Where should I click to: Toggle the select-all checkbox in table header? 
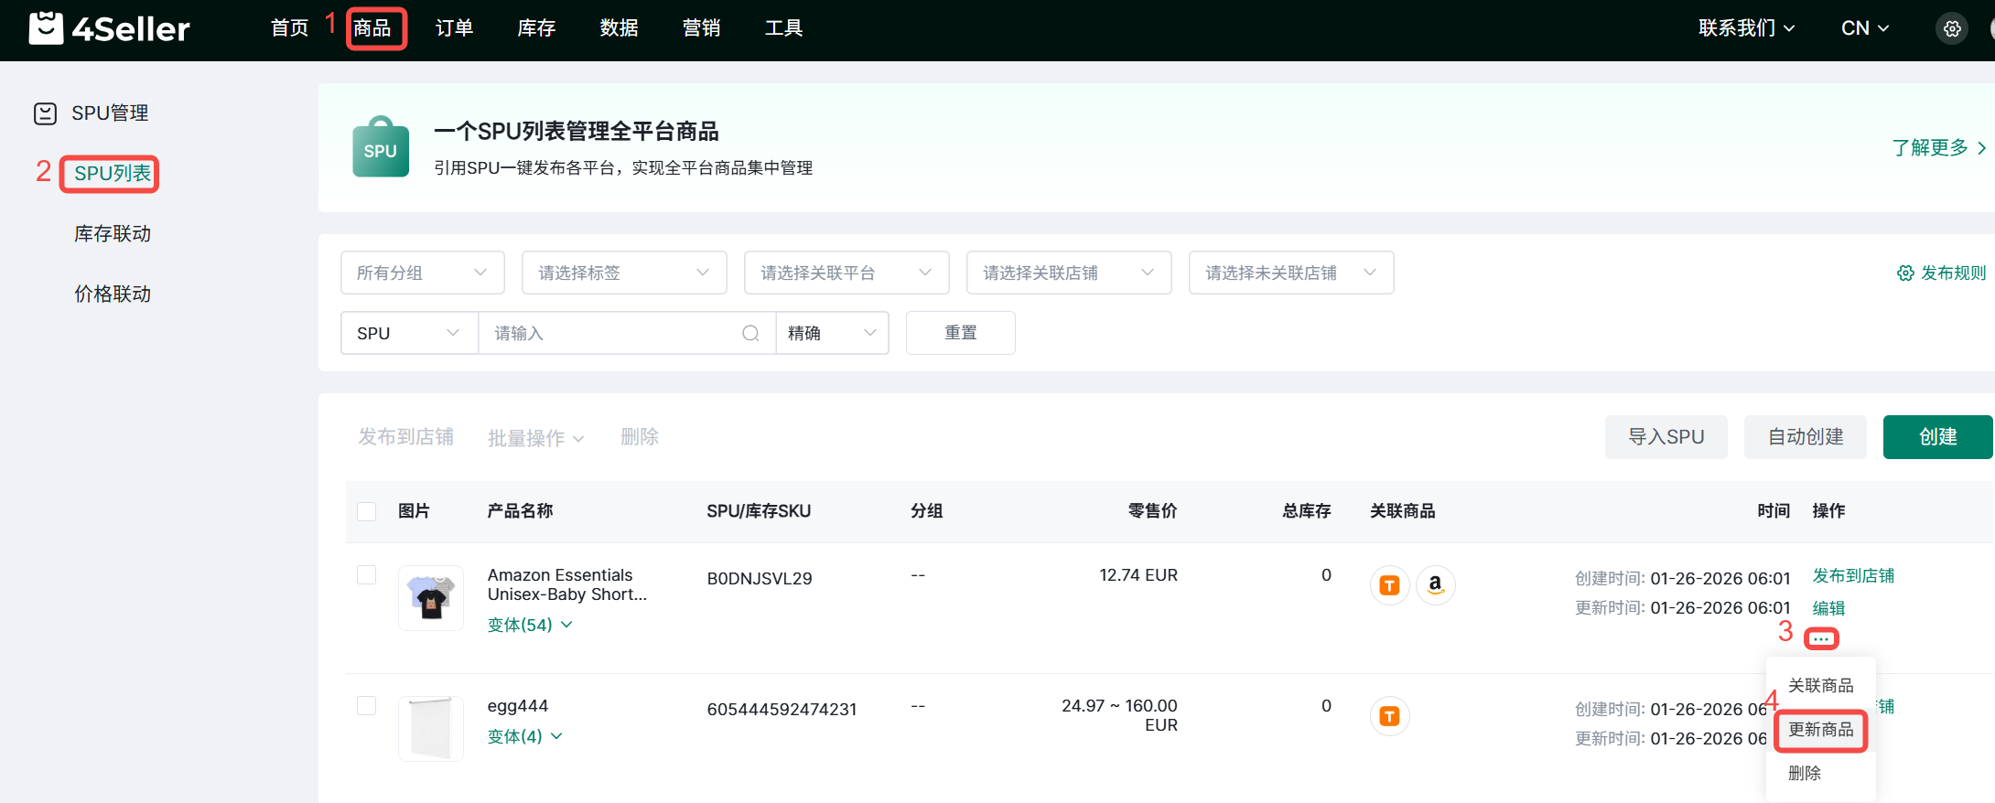367,511
